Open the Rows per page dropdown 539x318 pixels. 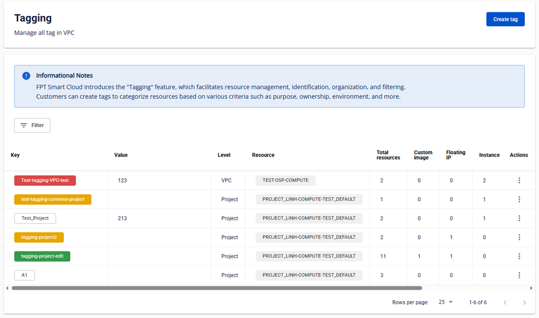[x=446, y=303]
